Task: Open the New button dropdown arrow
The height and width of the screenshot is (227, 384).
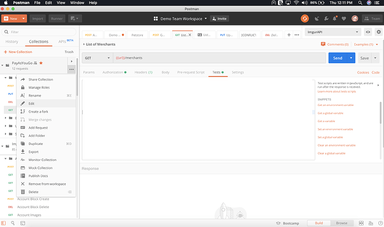Action: click(23, 18)
